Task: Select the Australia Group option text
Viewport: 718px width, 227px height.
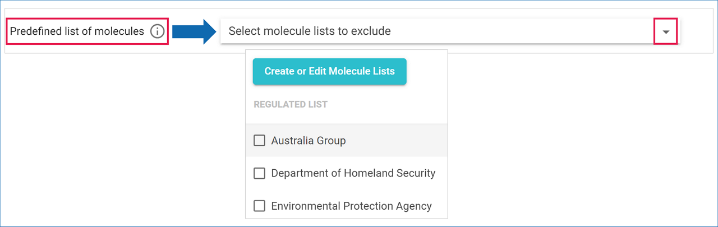Action: (309, 141)
